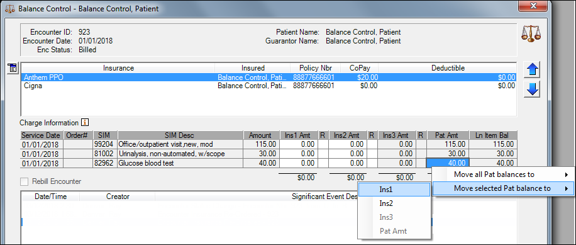The width and height of the screenshot is (576, 245).
Task: Toggle the Rebill Encounter checkbox
Action: [25, 181]
